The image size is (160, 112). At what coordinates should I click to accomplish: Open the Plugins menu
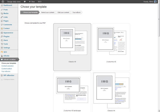(6, 36)
